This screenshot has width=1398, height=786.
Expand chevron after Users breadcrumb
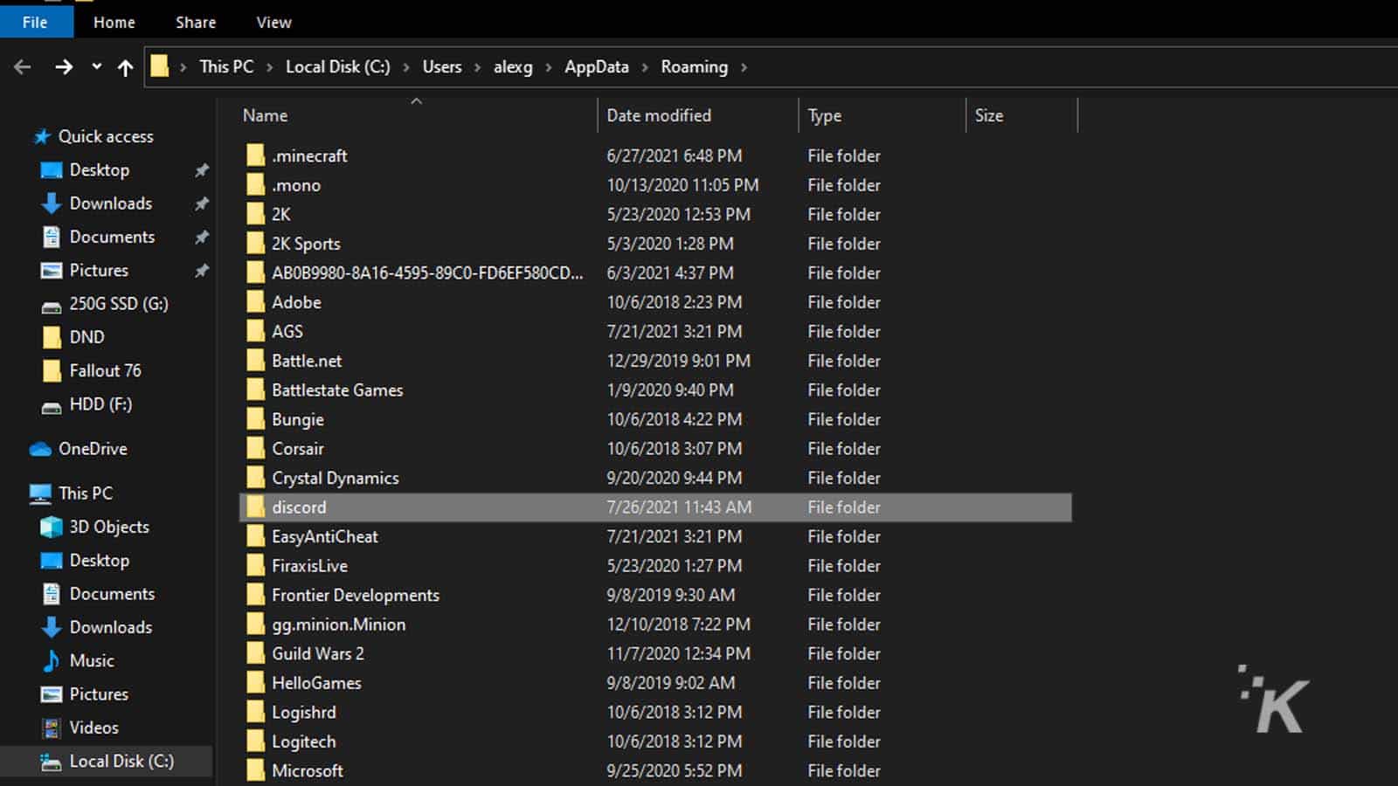477,67
